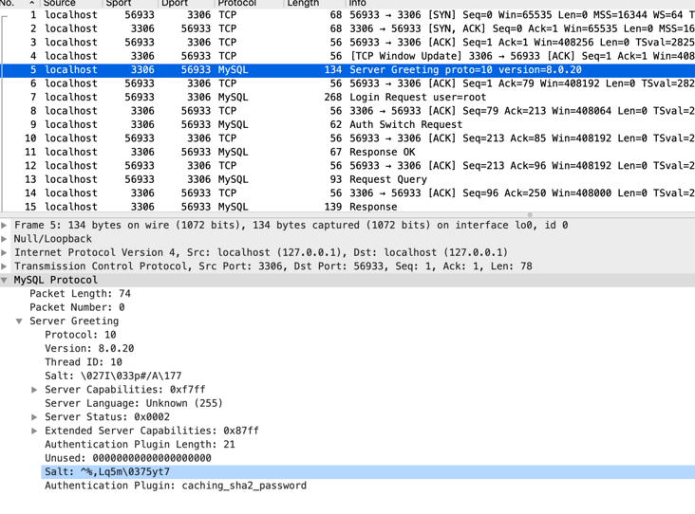Collapse the MySQL Protocol section
Viewport: 695px width, 514px height.
(x=4, y=280)
